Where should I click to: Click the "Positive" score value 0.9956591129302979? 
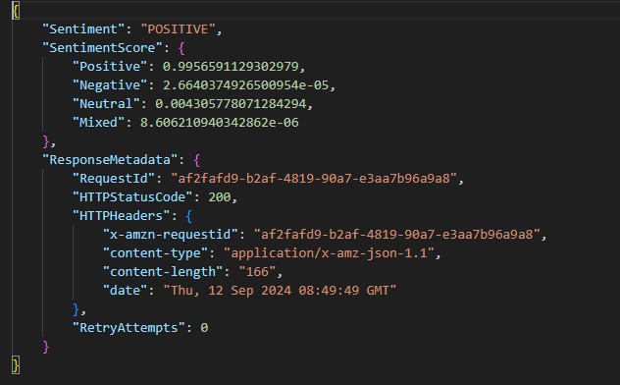click(x=231, y=67)
